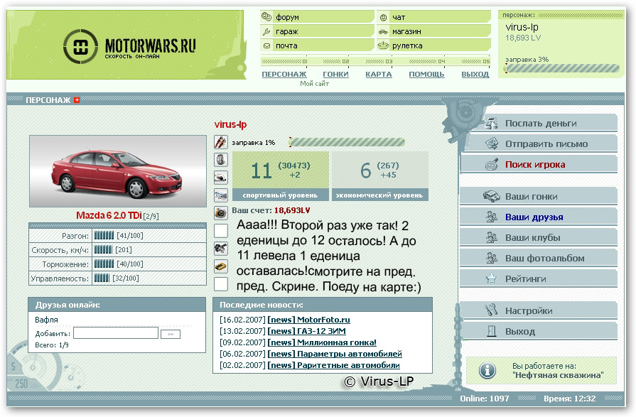Click the Добавить friend name input field

116,333
